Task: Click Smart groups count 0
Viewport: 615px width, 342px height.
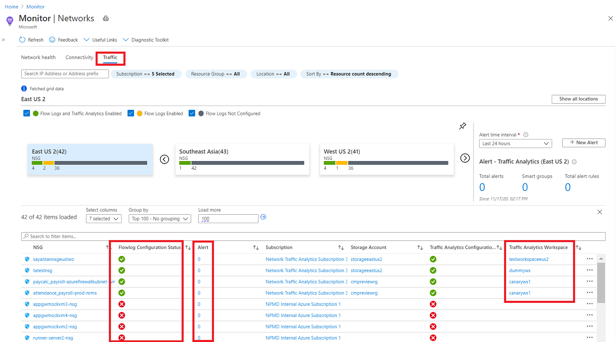Action: pos(525,187)
